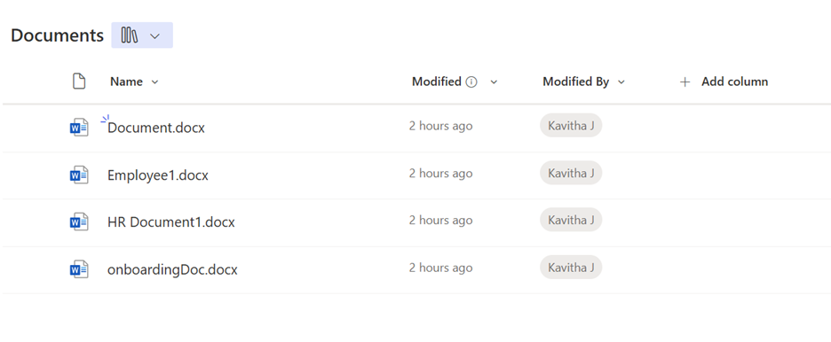
Task: Click the file type column header icon
Action: pyautogui.click(x=79, y=82)
